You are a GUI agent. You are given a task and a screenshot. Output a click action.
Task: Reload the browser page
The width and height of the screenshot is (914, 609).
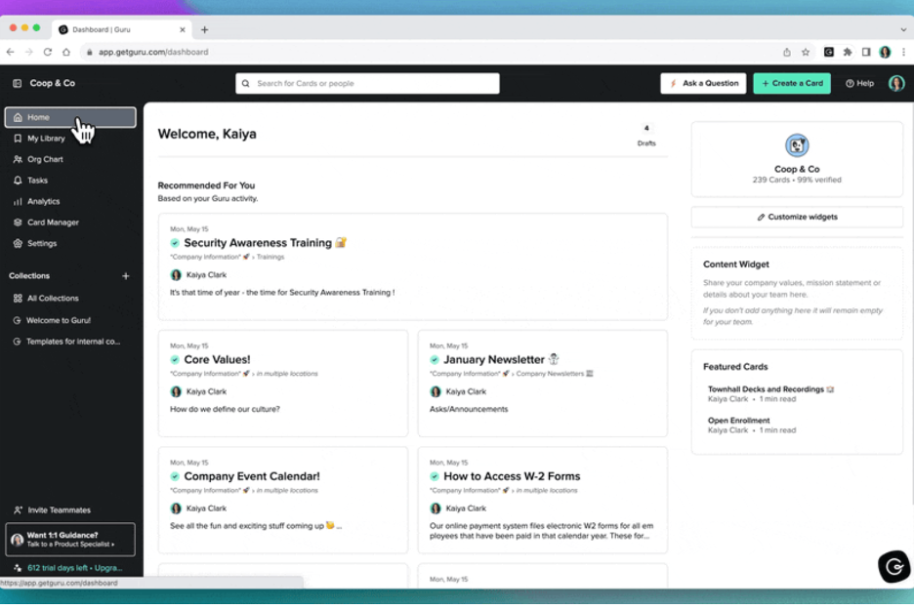pos(48,52)
